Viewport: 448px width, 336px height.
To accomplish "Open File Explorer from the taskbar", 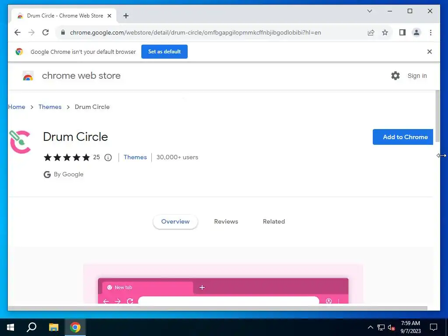I will point(53,327).
